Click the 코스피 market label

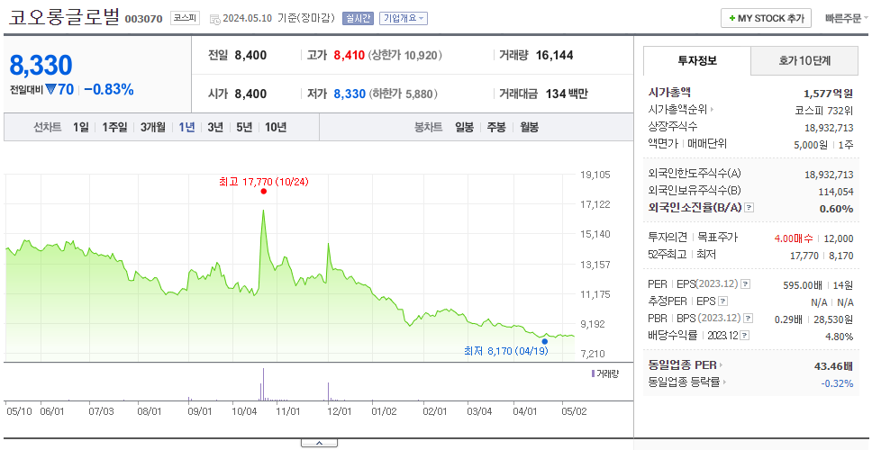point(185,18)
